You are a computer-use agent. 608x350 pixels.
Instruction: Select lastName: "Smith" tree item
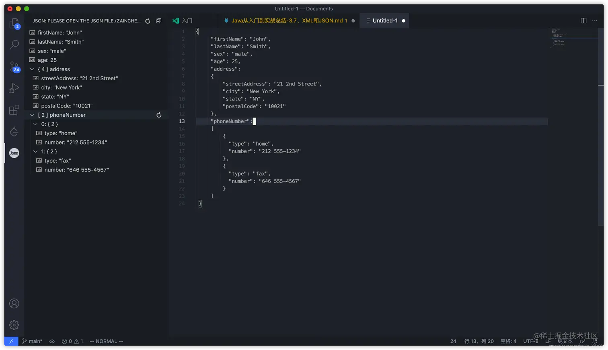point(97,42)
